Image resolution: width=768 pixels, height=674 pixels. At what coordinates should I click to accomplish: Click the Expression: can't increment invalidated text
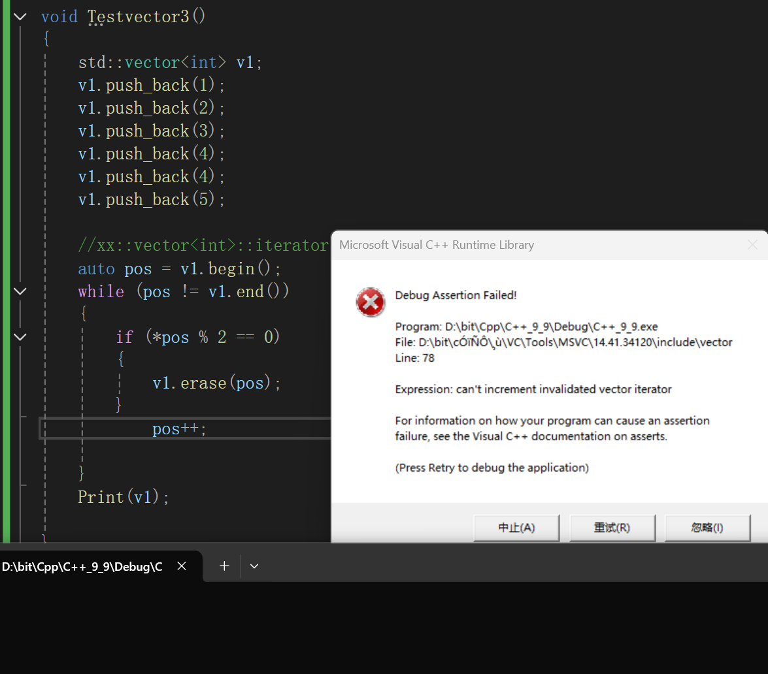pos(533,389)
